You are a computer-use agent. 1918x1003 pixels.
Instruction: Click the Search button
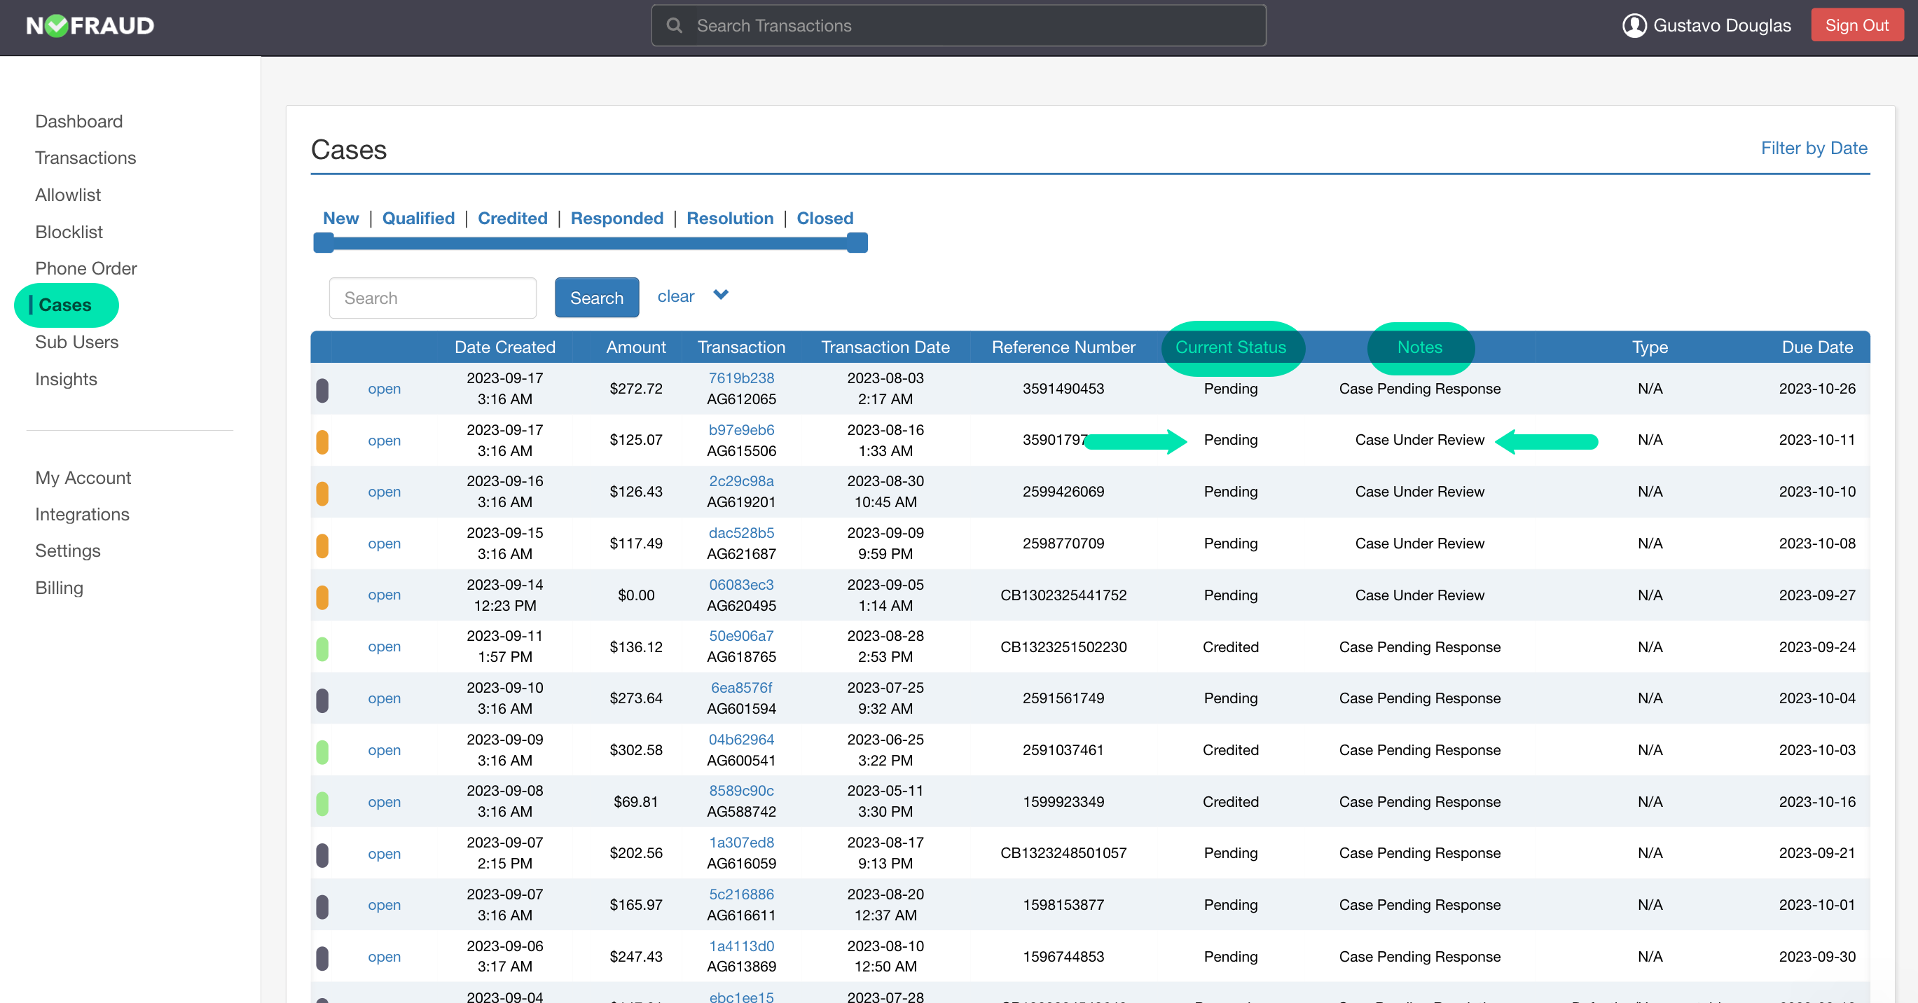tap(596, 297)
